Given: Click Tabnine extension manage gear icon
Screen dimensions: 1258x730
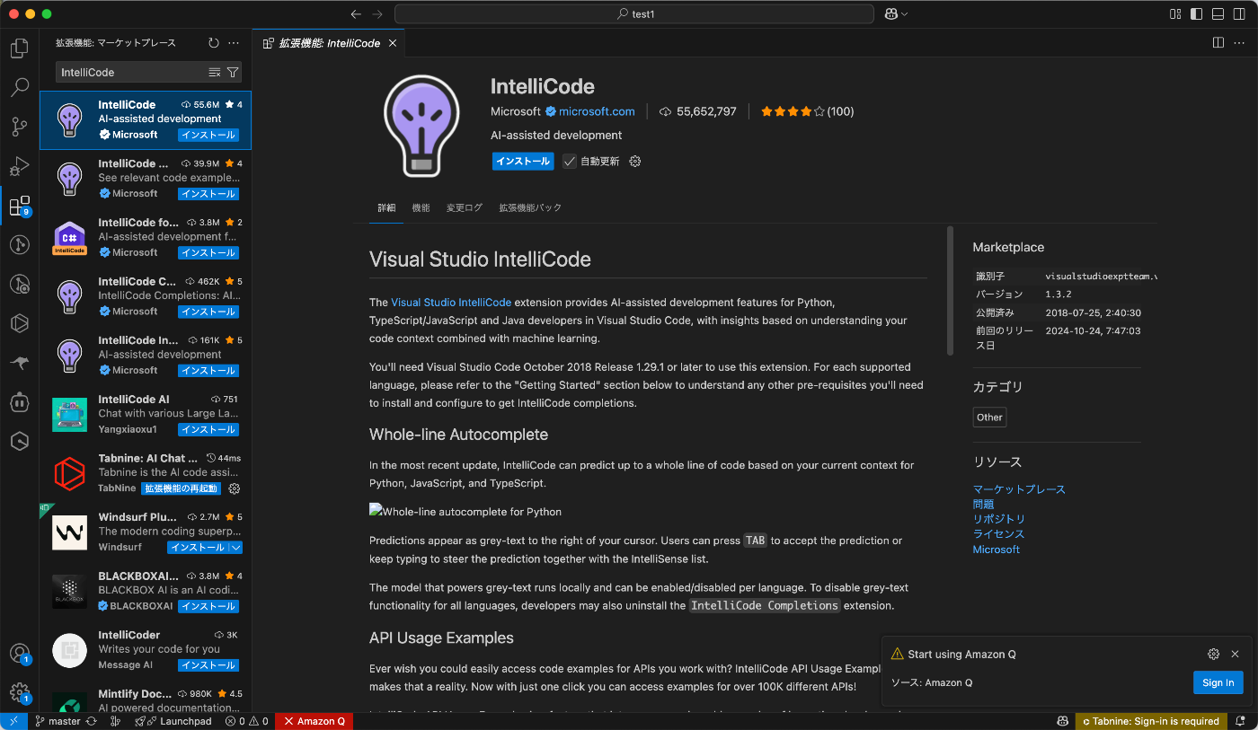Looking at the screenshot, I should point(235,488).
